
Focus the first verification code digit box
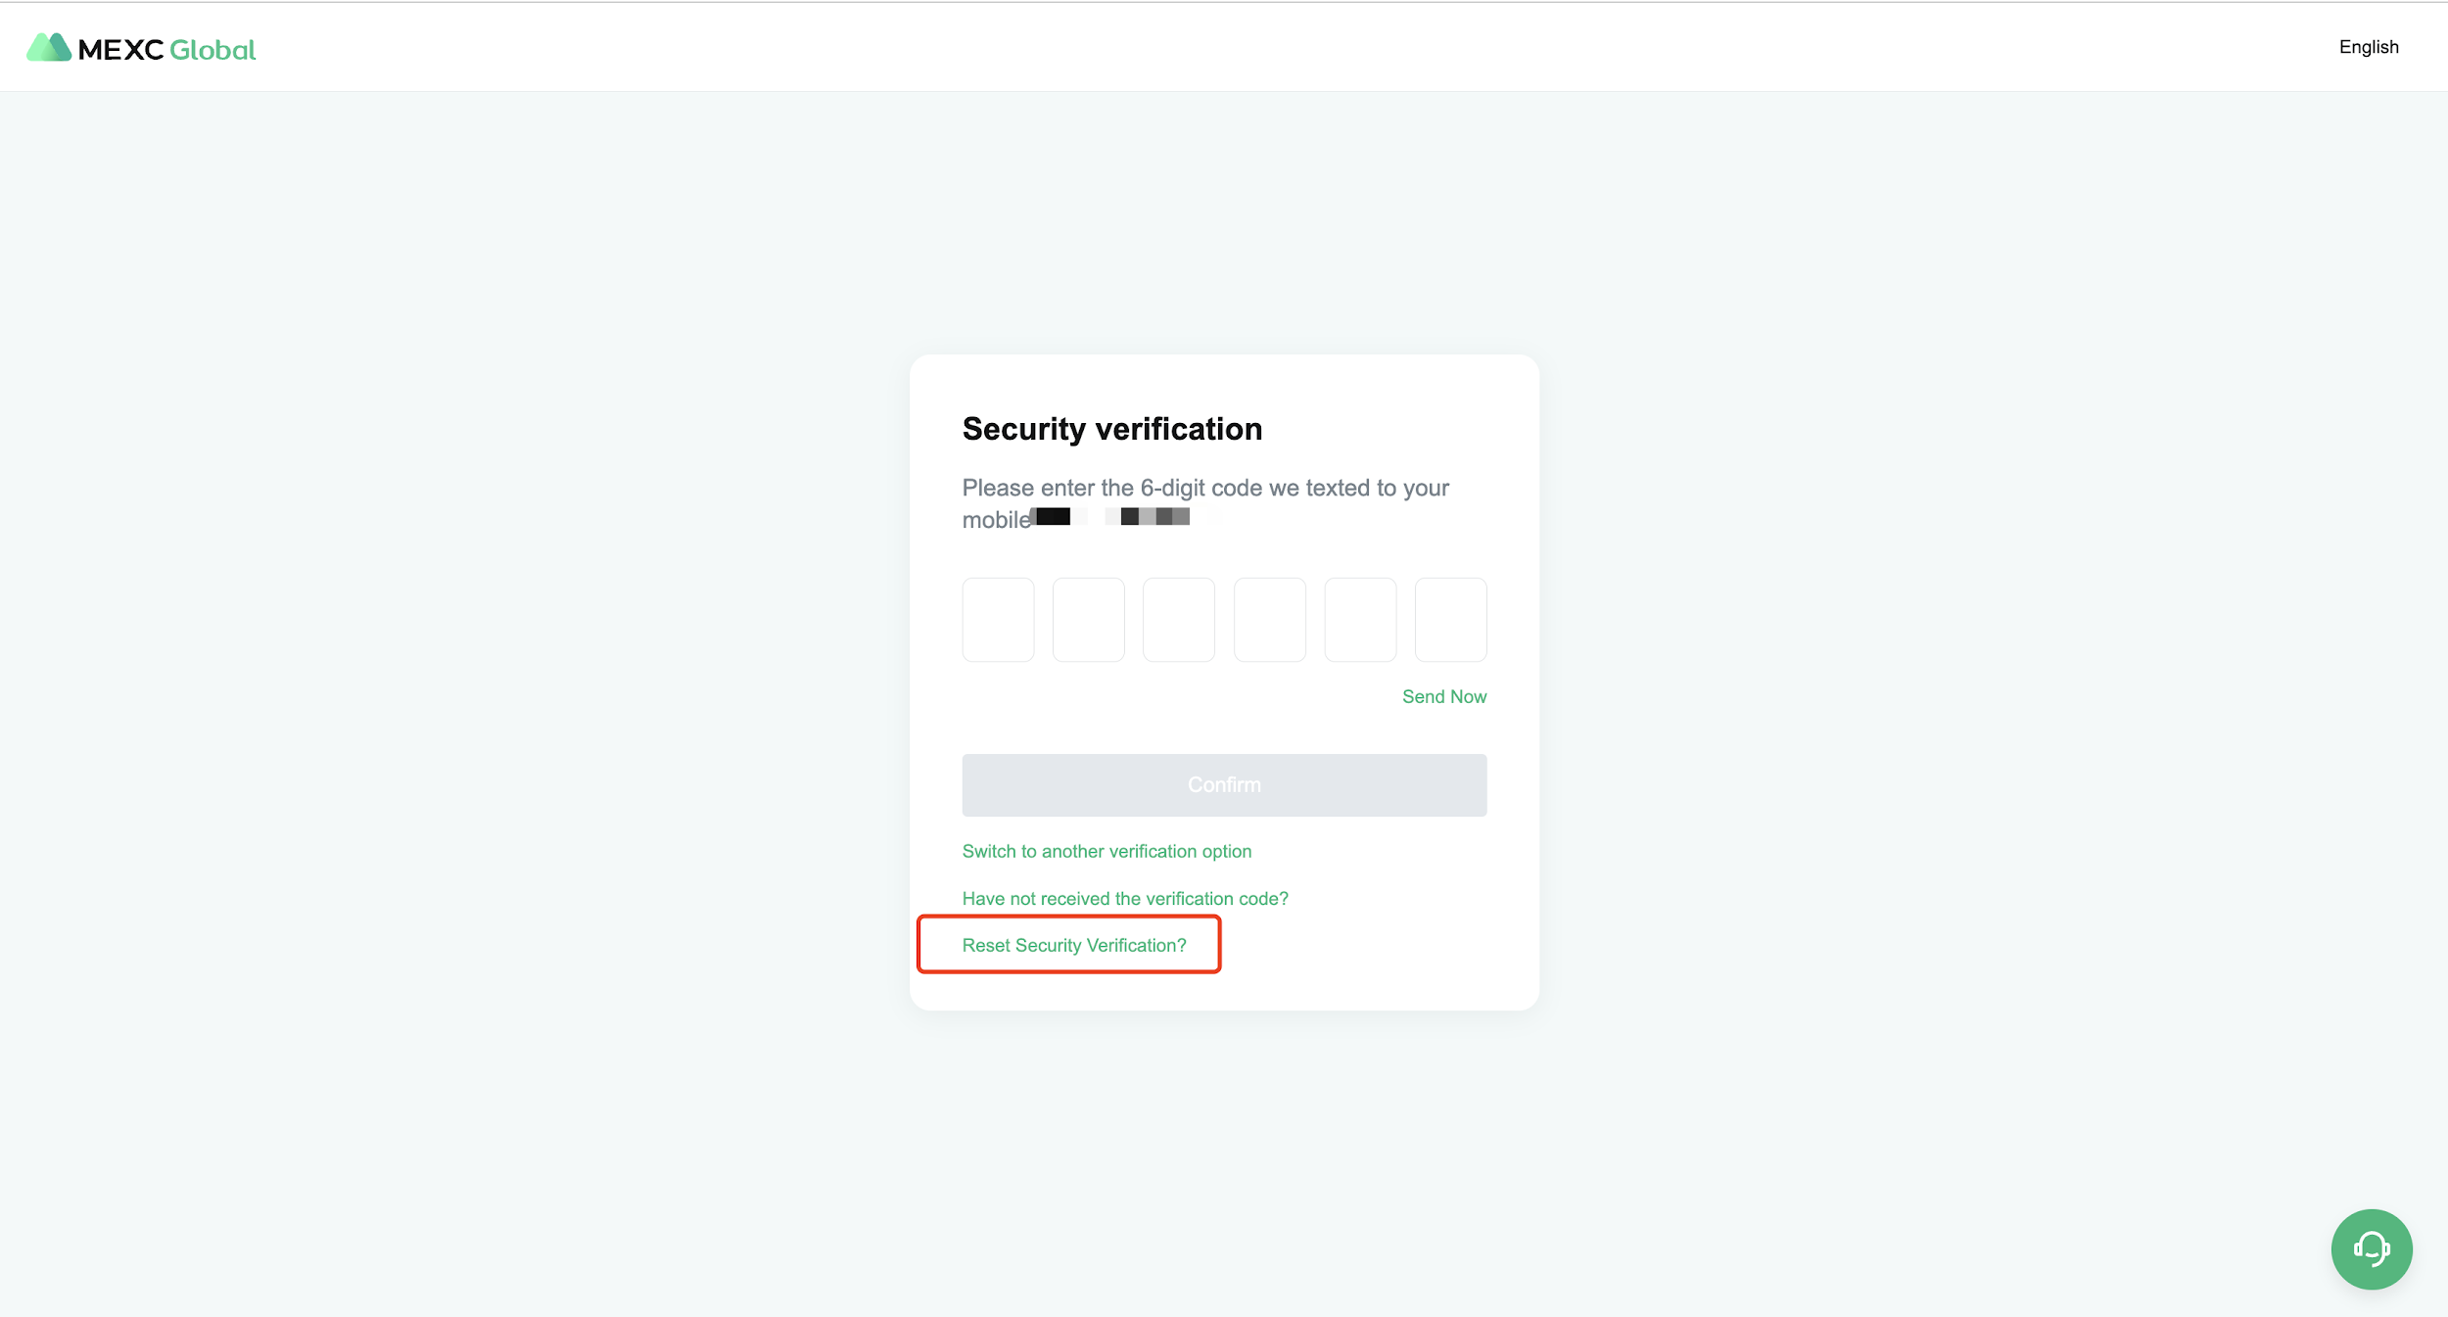[x=998, y=619]
